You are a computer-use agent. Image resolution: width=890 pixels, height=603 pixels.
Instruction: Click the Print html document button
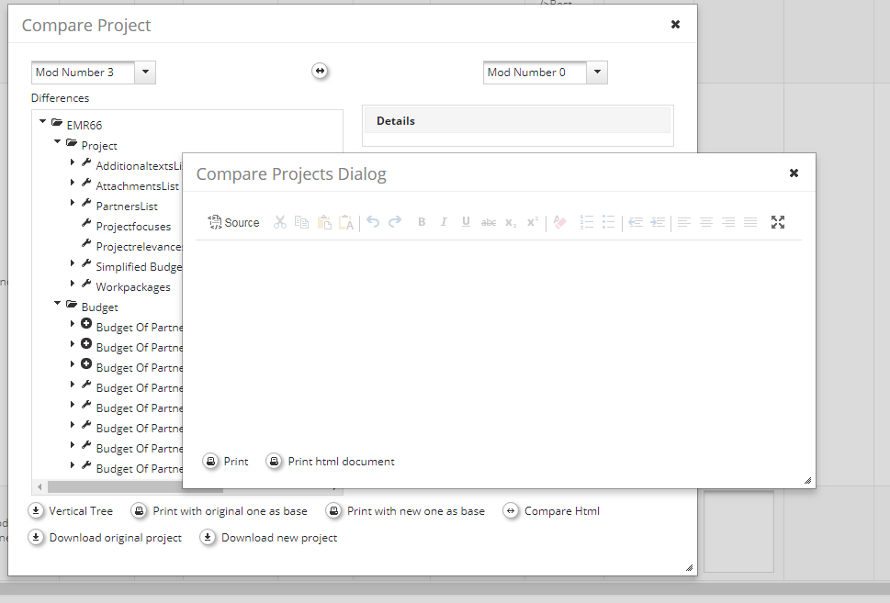tap(331, 462)
